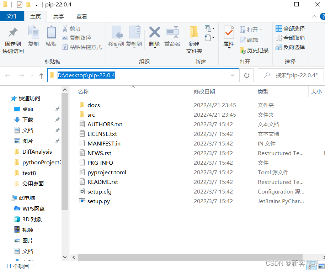The height and width of the screenshot is (270, 325).
Task: Click the Paste Shortcut item
Action: [82, 47]
